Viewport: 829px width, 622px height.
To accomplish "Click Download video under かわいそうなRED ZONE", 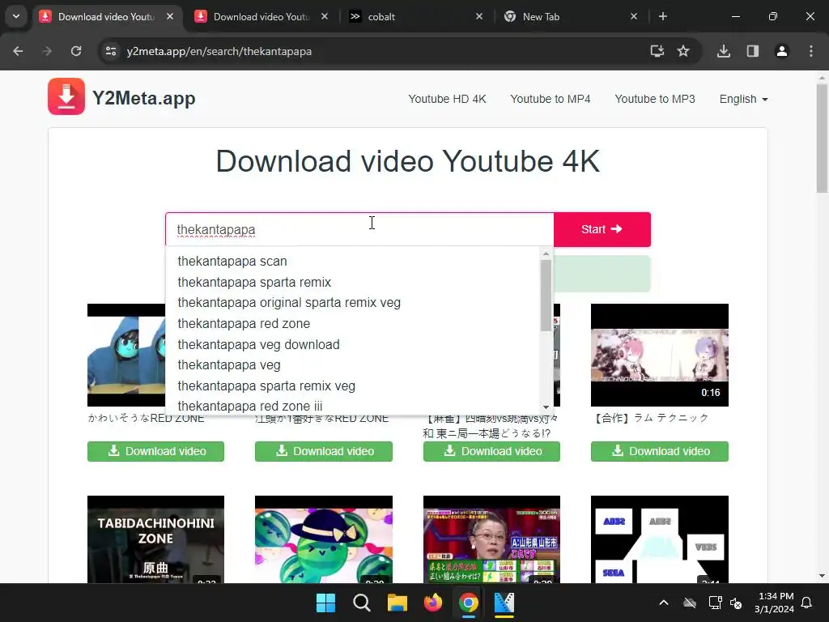I will click(x=156, y=451).
